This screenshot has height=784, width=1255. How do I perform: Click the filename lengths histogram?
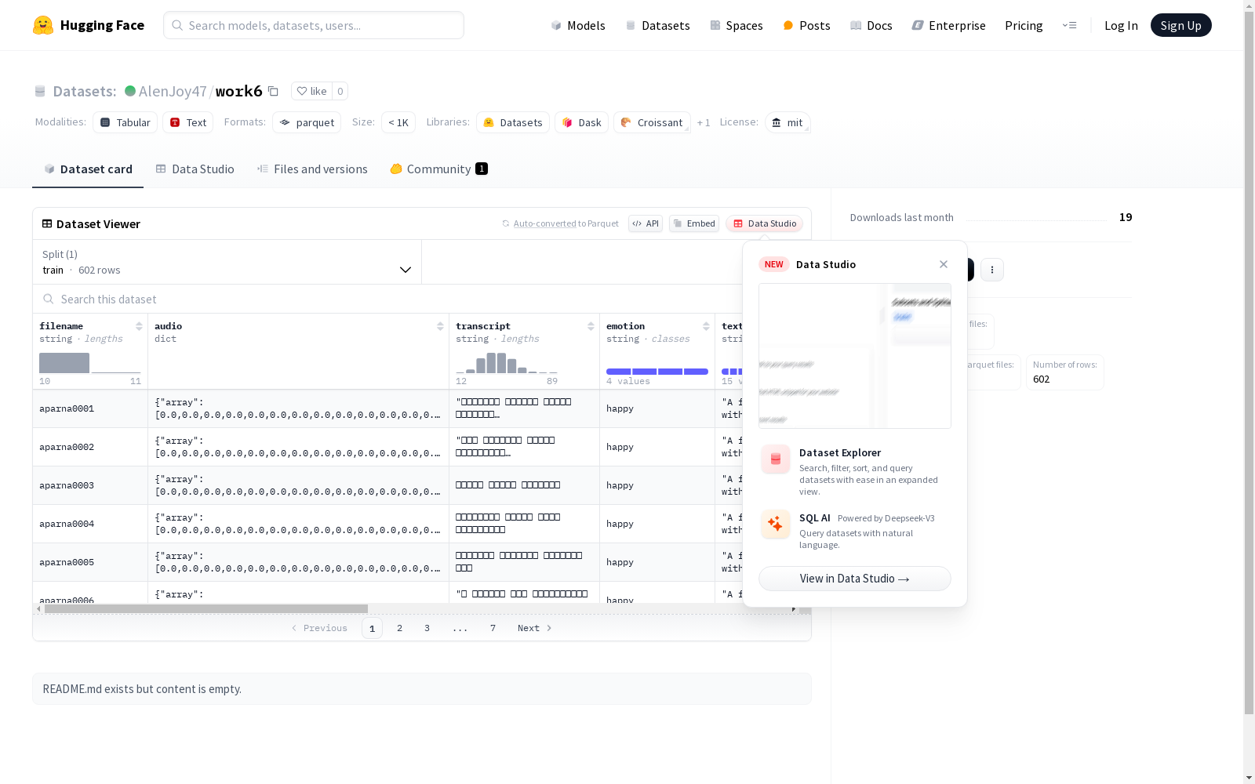tap(90, 363)
